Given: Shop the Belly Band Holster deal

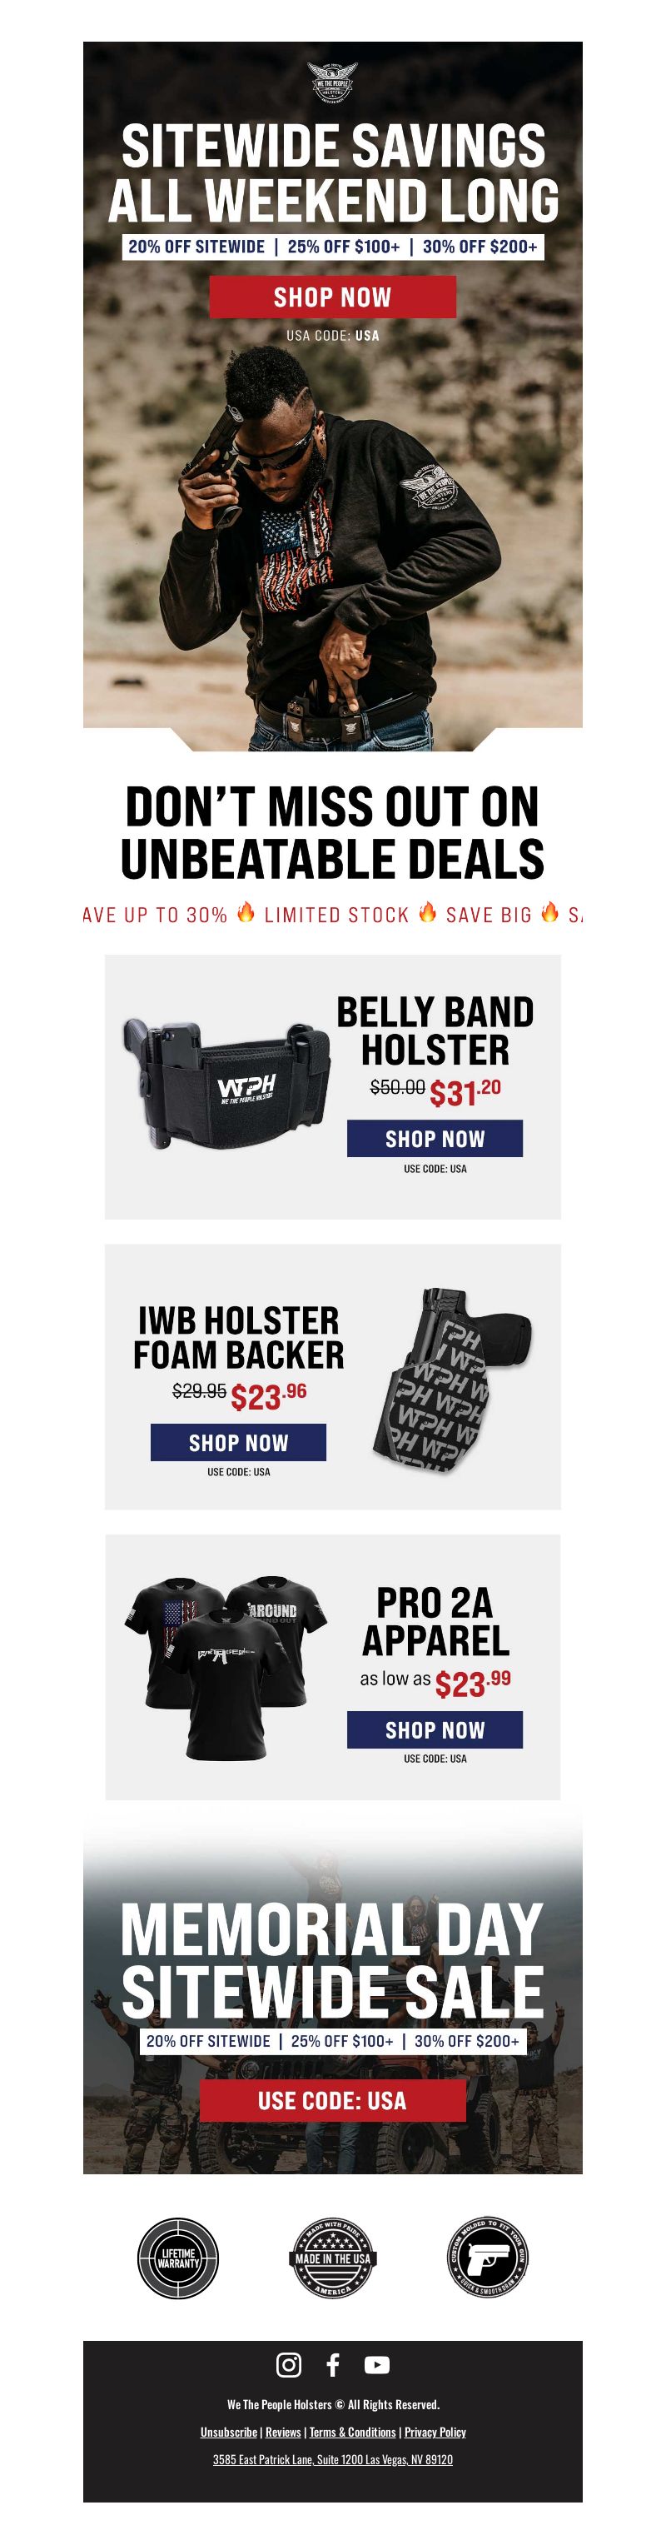Looking at the screenshot, I should tap(435, 1139).
